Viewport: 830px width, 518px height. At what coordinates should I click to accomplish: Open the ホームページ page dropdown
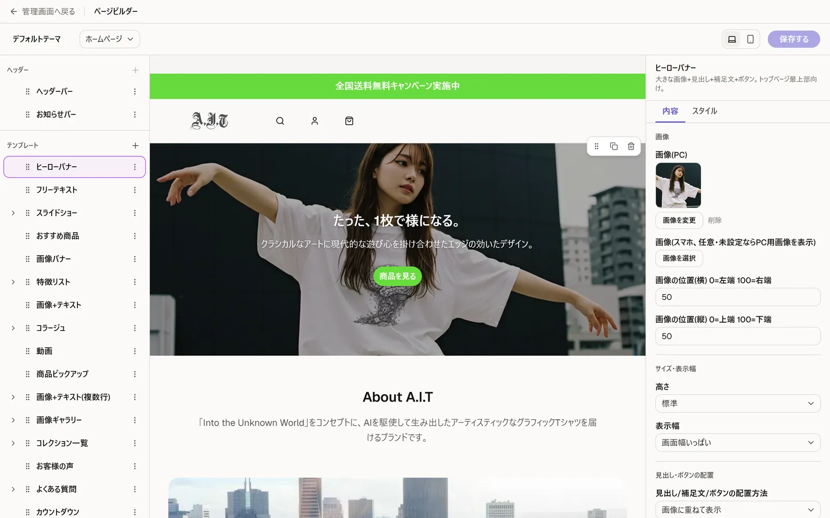(109, 39)
